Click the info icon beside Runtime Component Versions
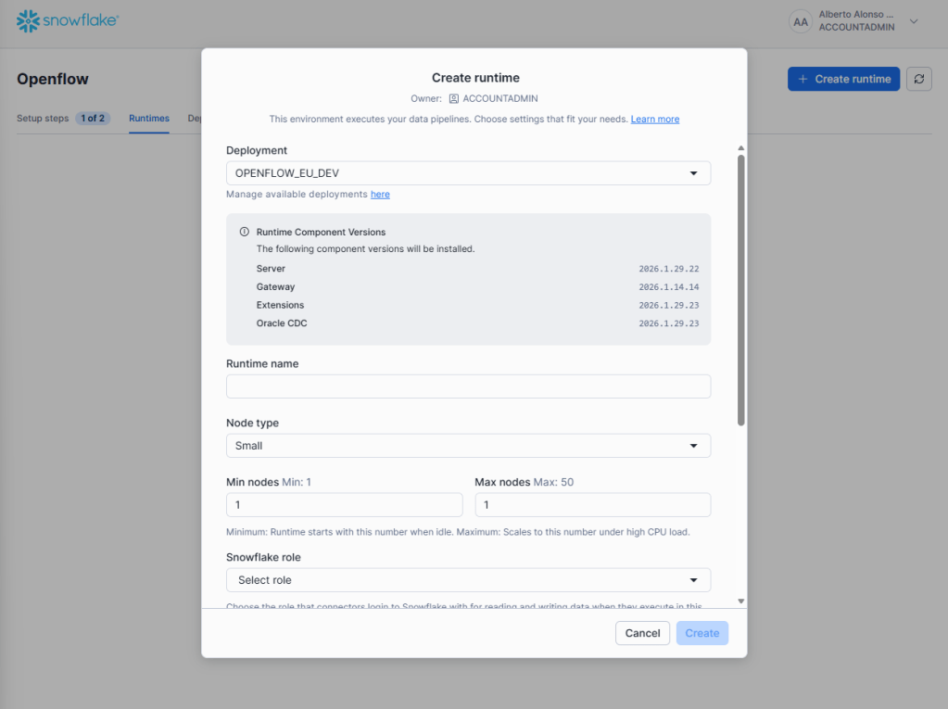The image size is (948, 709). tap(245, 232)
